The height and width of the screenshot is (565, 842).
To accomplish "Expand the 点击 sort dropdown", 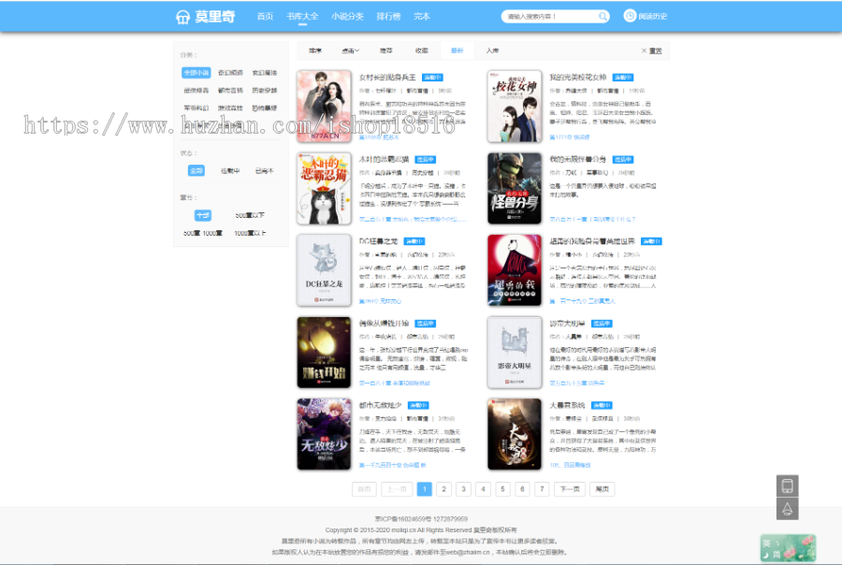I will (350, 51).
